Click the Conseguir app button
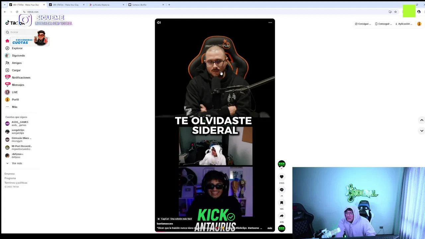 pos(383,24)
